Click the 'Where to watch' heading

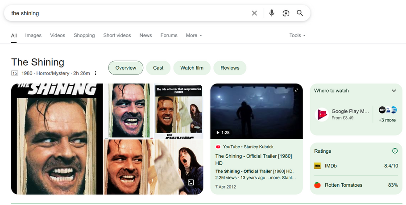(x=331, y=91)
